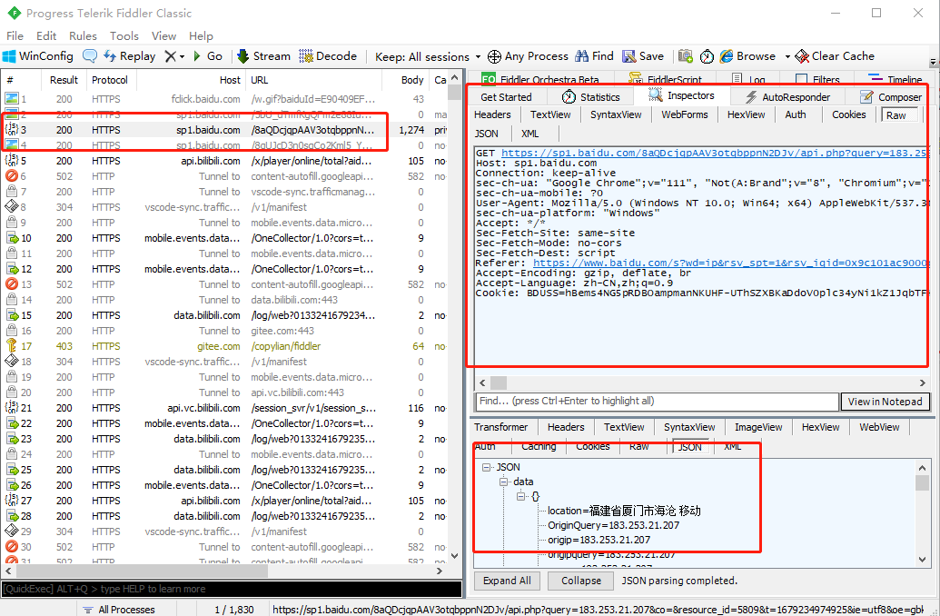Click the image icon of session 1
Viewport: 940px width, 616px height.
coord(11,99)
